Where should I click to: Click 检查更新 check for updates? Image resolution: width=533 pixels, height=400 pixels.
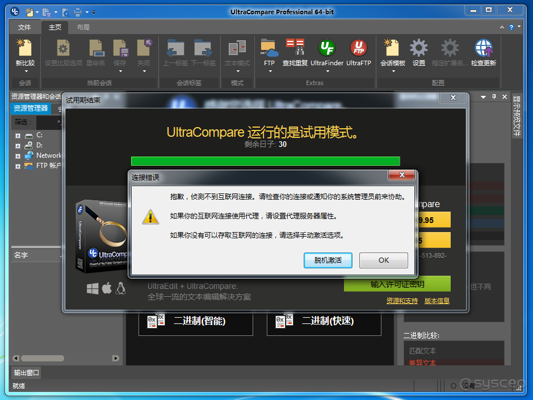click(484, 48)
